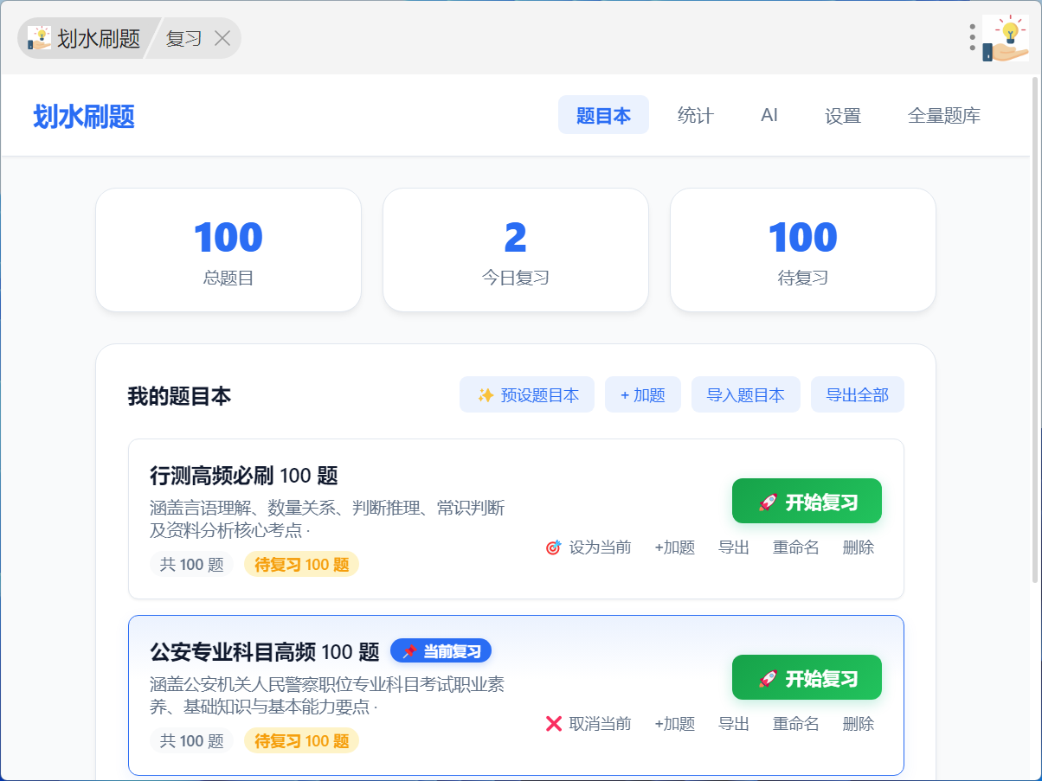Switch to the 统计 tab
This screenshot has height=781, width=1042.
tap(695, 115)
